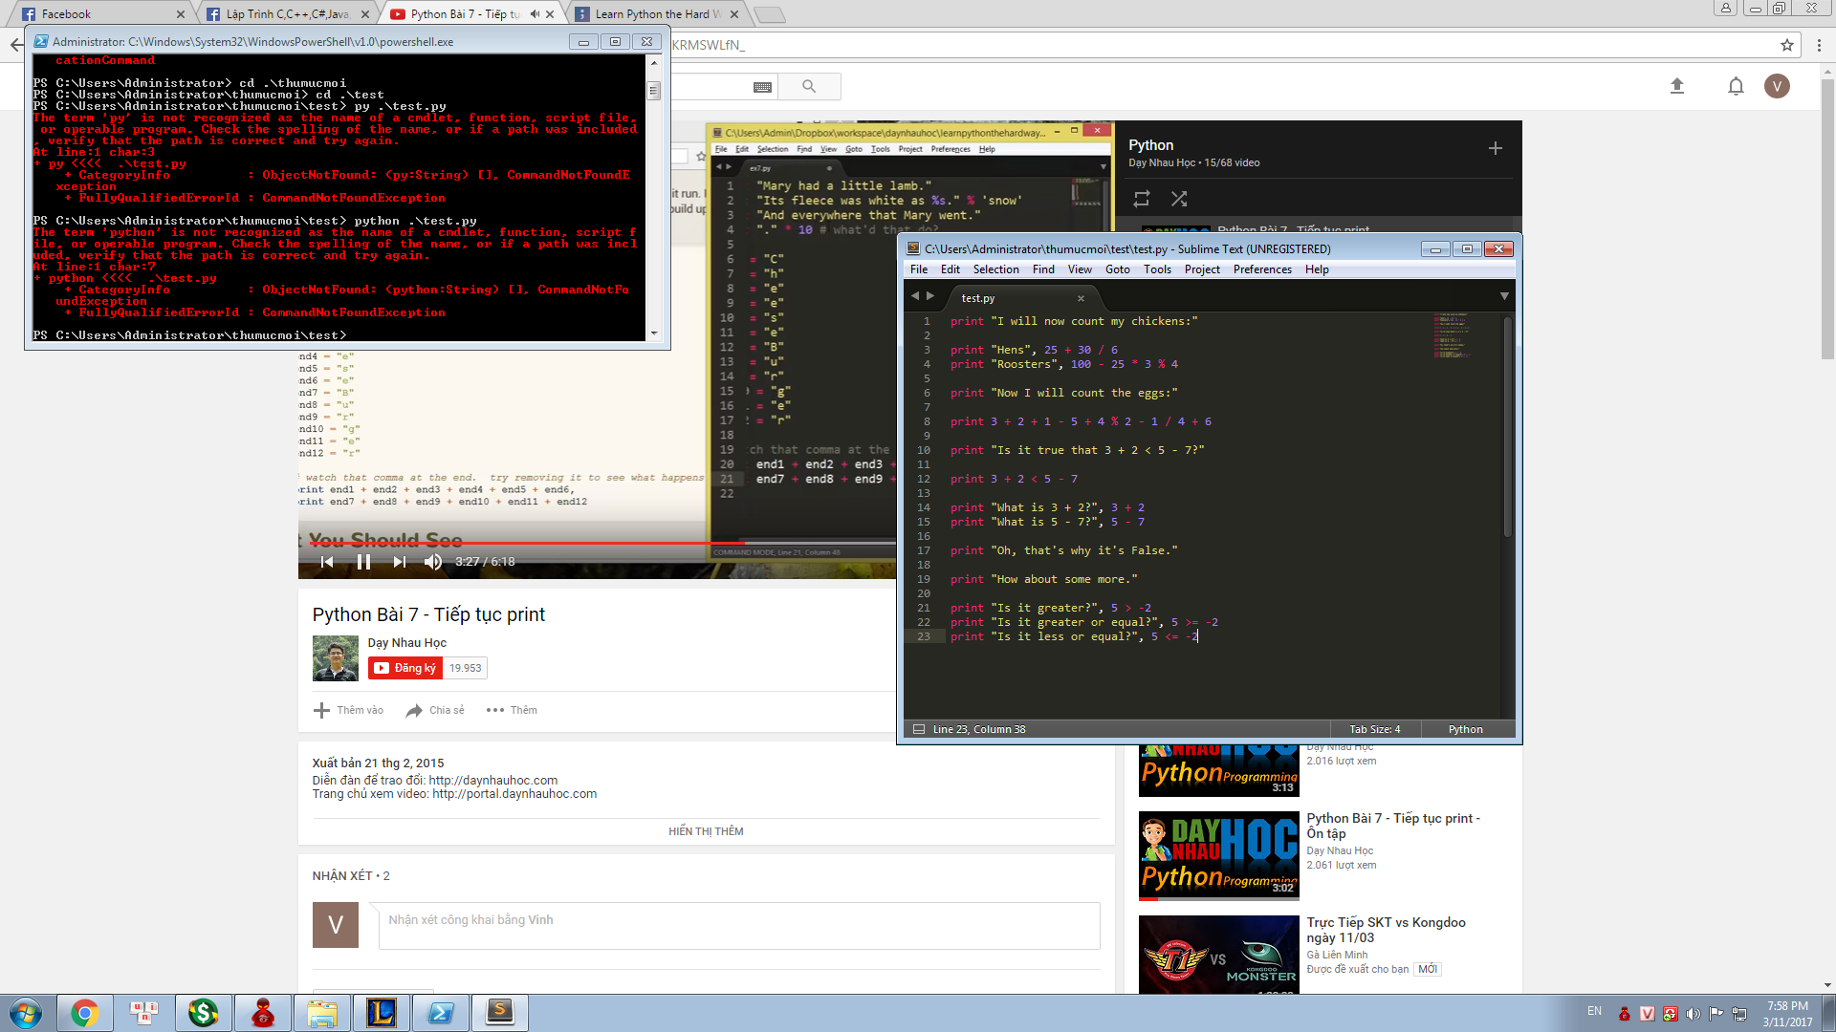
Task: Pause the YouTube video
Action: pos(363,562)
